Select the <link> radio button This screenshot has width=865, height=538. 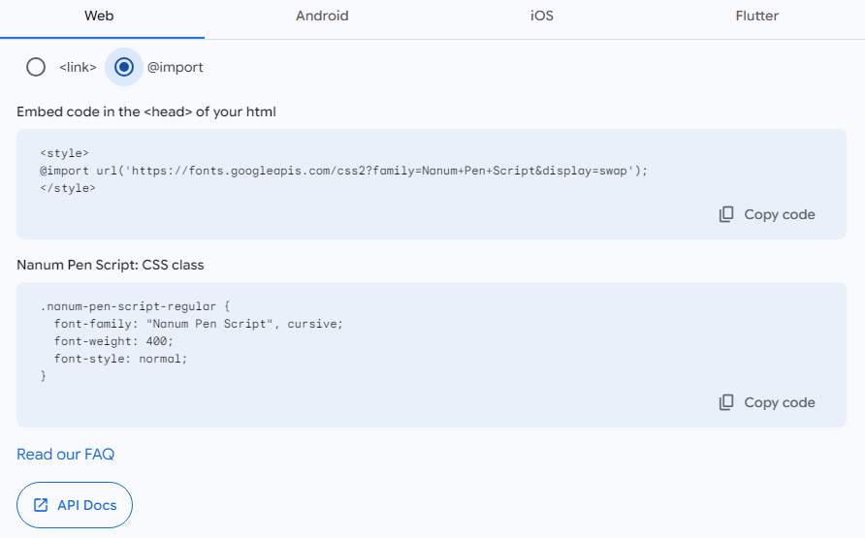point(36,67)
